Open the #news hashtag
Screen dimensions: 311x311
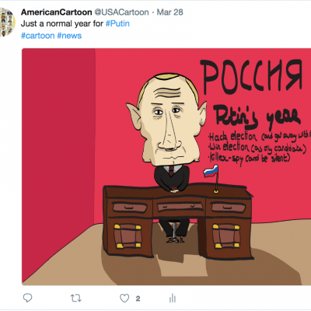point(69,36)
